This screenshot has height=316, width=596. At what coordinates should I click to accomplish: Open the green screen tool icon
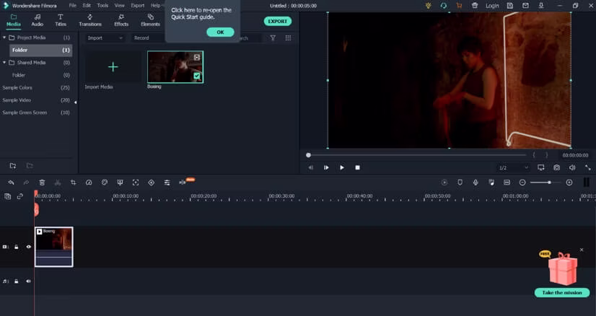(120, 183)
